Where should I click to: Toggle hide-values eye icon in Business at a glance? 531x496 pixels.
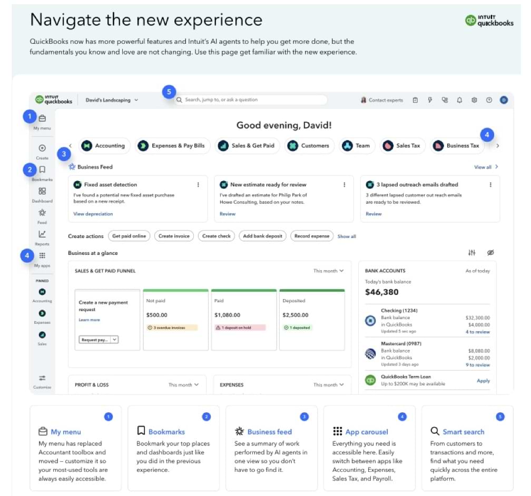490,253
